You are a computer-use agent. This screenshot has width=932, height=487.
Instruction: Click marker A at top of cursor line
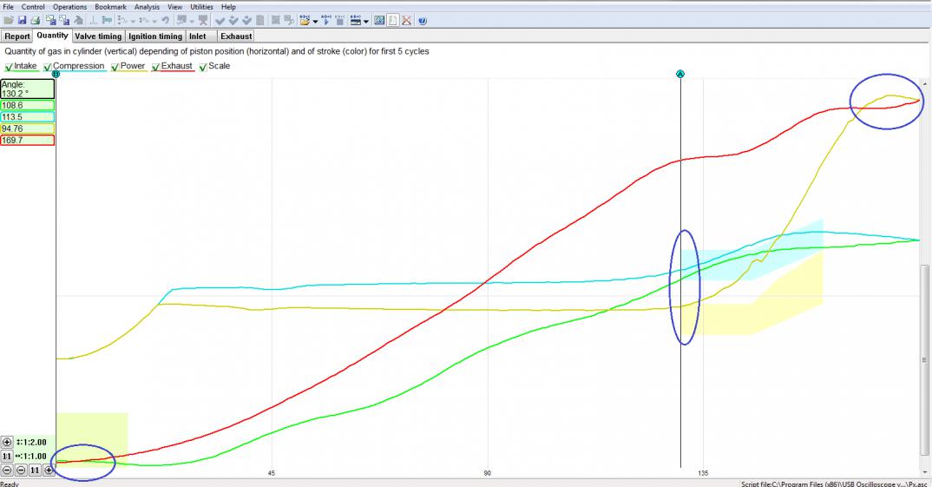[x=680, y=74]
